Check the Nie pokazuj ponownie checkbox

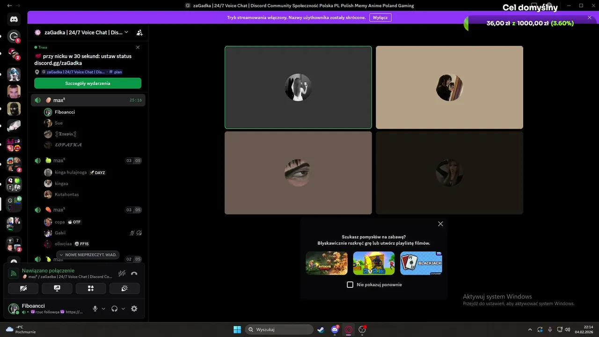point(350,285)
